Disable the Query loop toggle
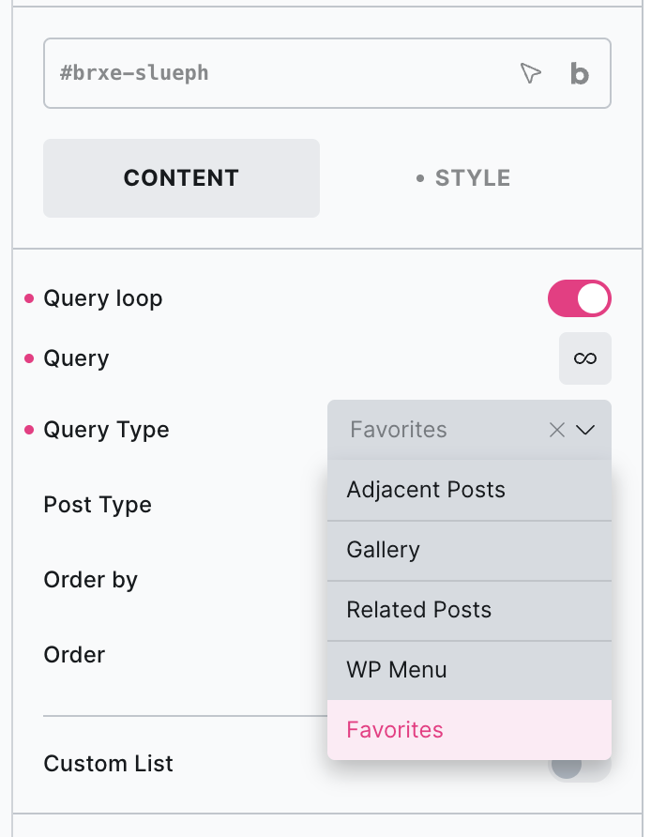 (579, 299)
